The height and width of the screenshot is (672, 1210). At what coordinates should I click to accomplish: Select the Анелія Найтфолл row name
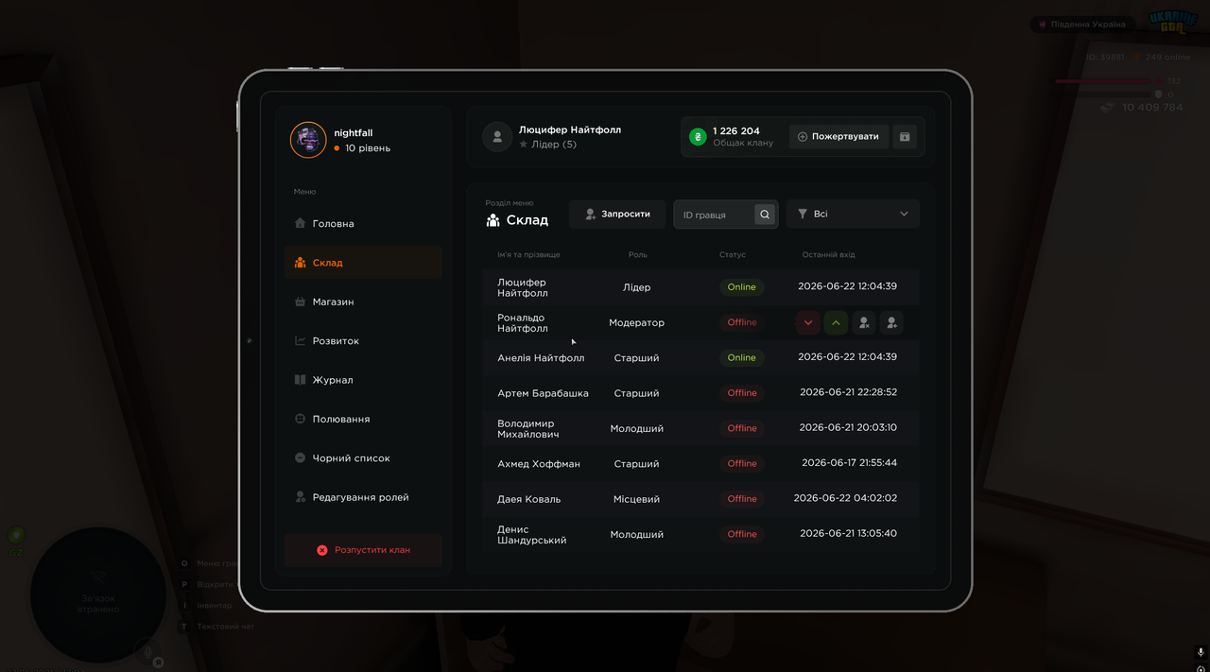click(x=541, y=358)
